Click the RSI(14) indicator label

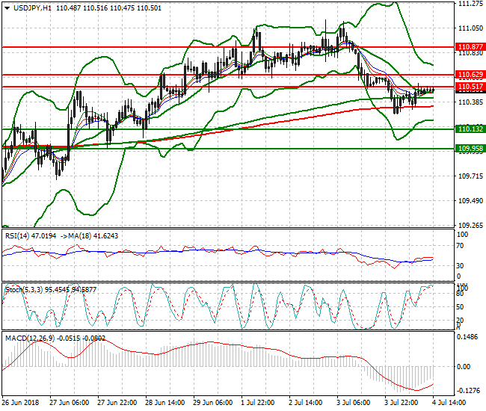tap(19, 235)
